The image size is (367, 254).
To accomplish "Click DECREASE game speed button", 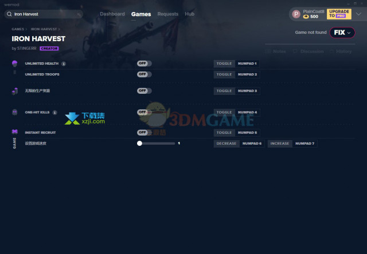I will (x=227, y=144).
